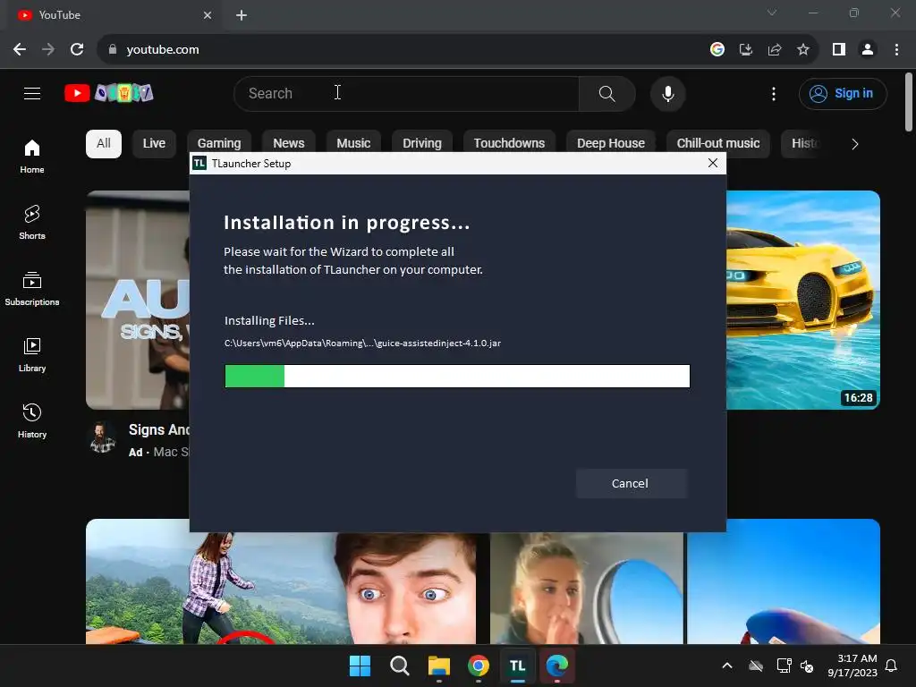
Task: Click the Sign in button
Action: [x=843, y=93]
